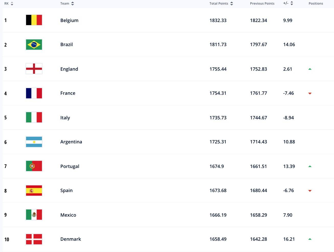Click the Denmark flag icon
This screenshot has width=334, height=252.
(x=34, y=239)
